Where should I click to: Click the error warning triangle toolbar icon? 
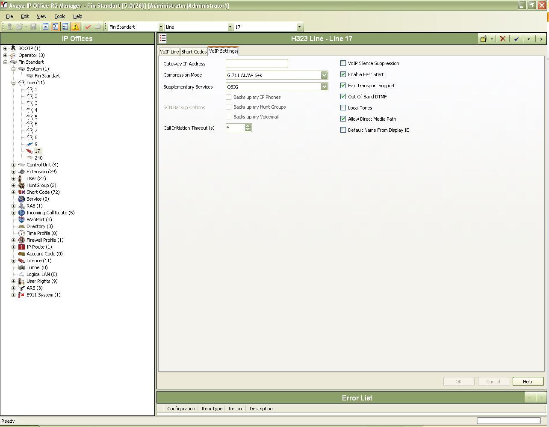[x=75, y=27]
